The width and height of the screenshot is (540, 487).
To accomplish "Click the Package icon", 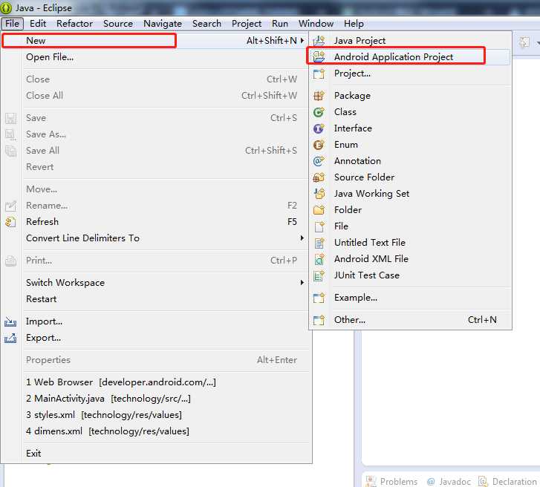I will (x=319, y=96).
